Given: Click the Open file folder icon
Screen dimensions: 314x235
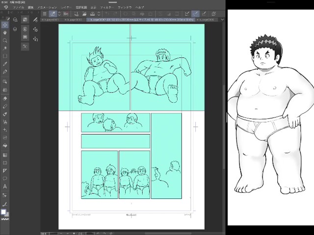Looking at the screenshot, I should (x=84, y=14).
